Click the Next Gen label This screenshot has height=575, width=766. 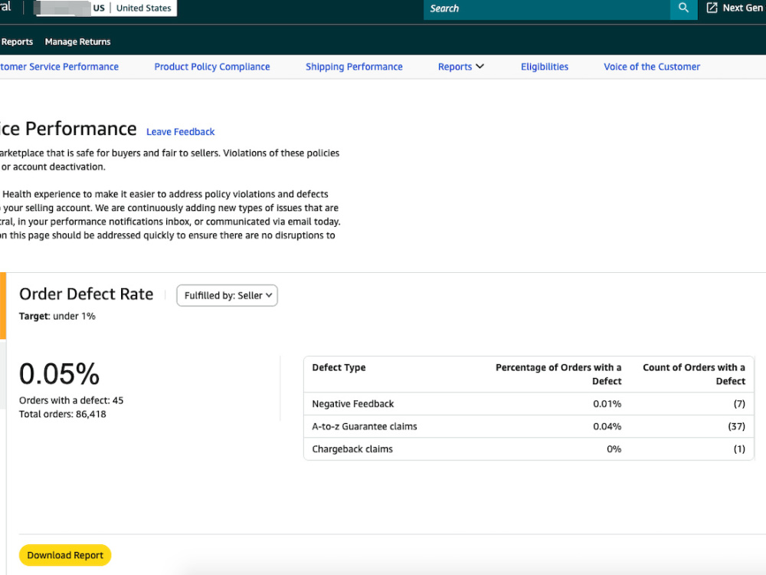tap(743, 8)
